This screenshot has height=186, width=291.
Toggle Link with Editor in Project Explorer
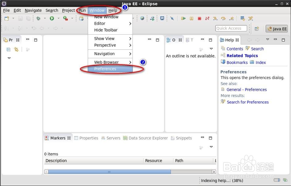click(16, 49)
